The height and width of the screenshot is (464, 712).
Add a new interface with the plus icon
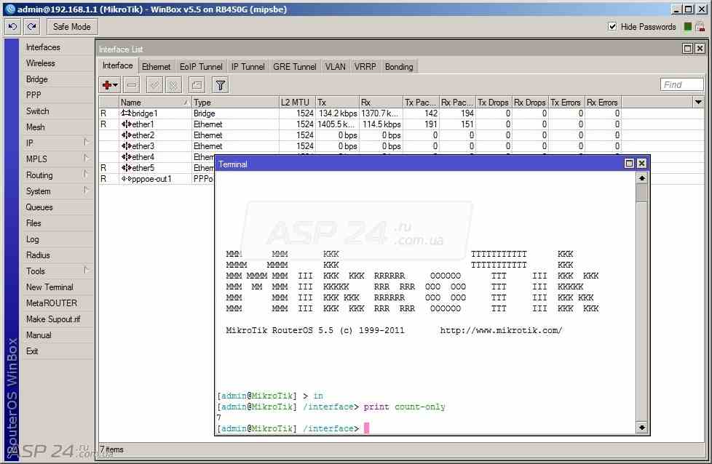(106, 84)
